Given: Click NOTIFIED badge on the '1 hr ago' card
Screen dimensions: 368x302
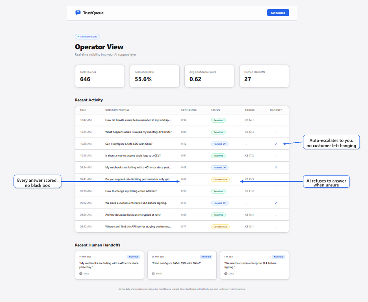Looking at the screenshot, I should 279,257.
